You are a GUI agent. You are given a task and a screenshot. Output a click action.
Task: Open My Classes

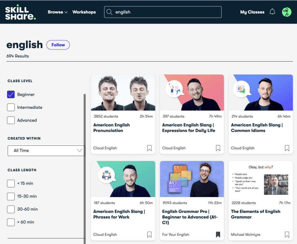[x=252, y=12]
